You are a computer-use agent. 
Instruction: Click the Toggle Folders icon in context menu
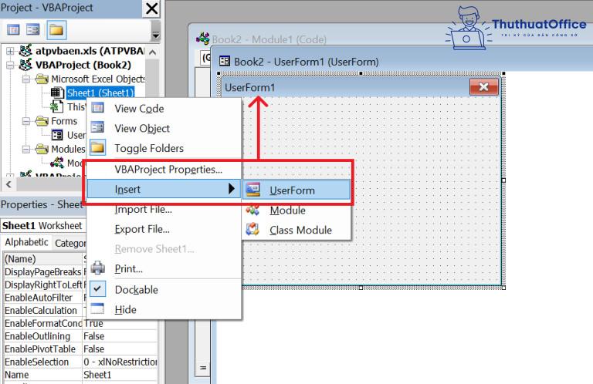point(97,147)
